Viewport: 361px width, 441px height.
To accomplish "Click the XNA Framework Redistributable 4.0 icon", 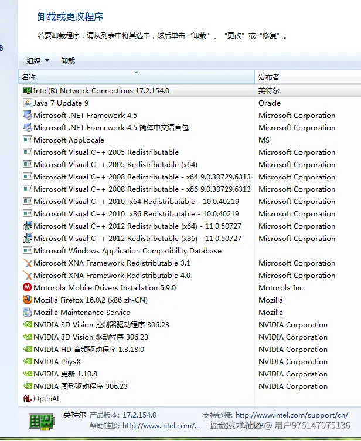I will click(x=28, y=276).
